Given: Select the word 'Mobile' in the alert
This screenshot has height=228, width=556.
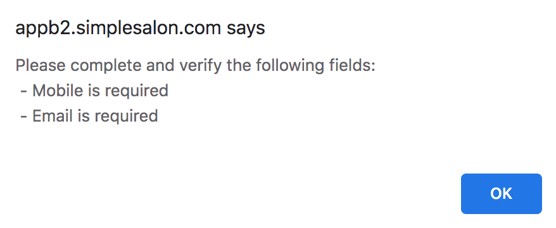Looking at the screenshot, I should point(58,91).
